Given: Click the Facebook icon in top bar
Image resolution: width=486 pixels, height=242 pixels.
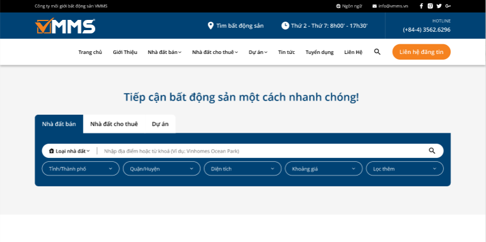Looking at the screenshot, I should [421, 6].
